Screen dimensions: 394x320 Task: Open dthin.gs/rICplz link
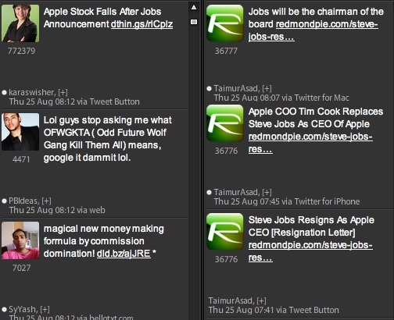pos(141,24)
